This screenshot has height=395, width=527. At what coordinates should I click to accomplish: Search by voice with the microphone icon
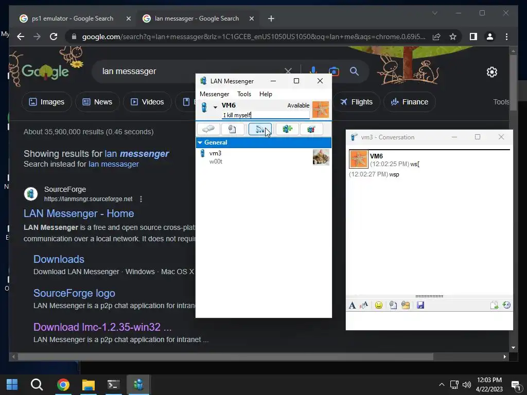point(313,71)
